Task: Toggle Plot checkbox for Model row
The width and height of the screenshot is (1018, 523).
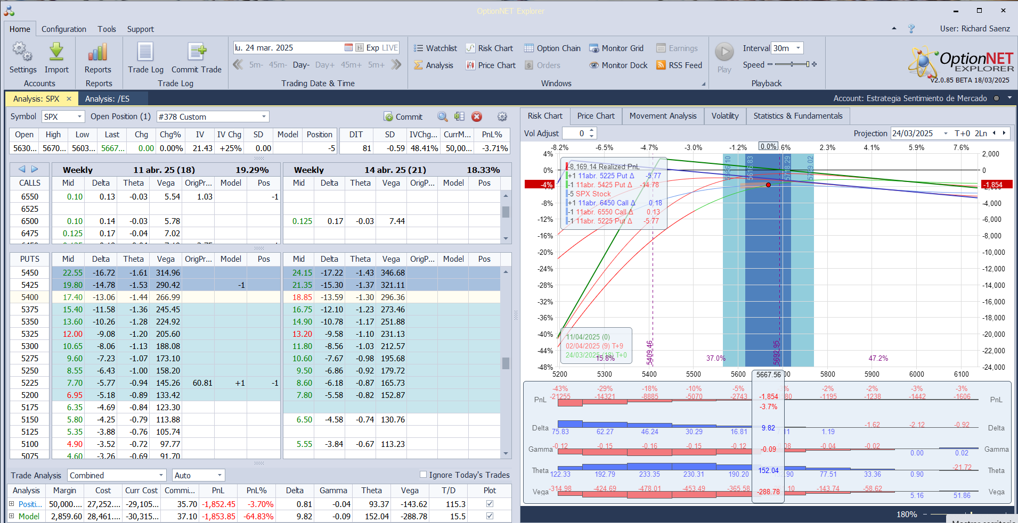Action: pyautogui.click(x=490, y=516)
